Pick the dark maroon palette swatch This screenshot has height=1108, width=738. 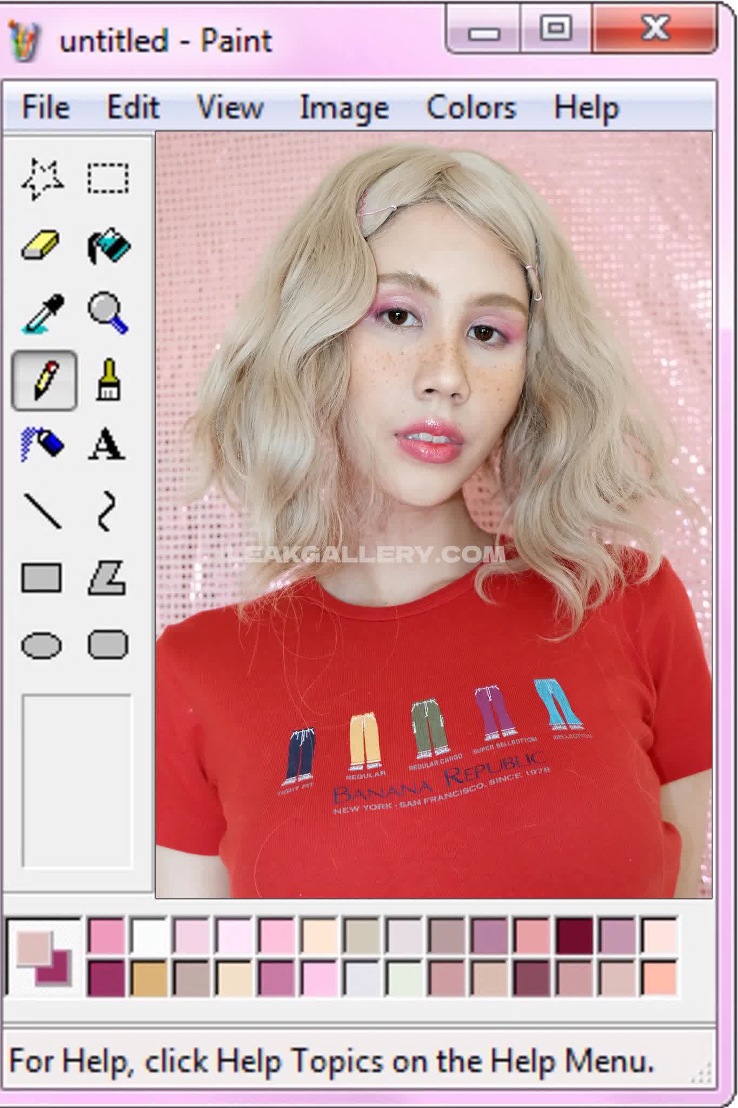pyautogui.click(x=575, y=935)
